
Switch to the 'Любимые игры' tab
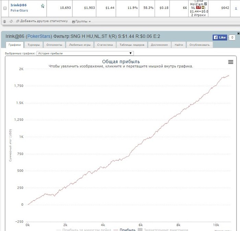tap(80, 45)
